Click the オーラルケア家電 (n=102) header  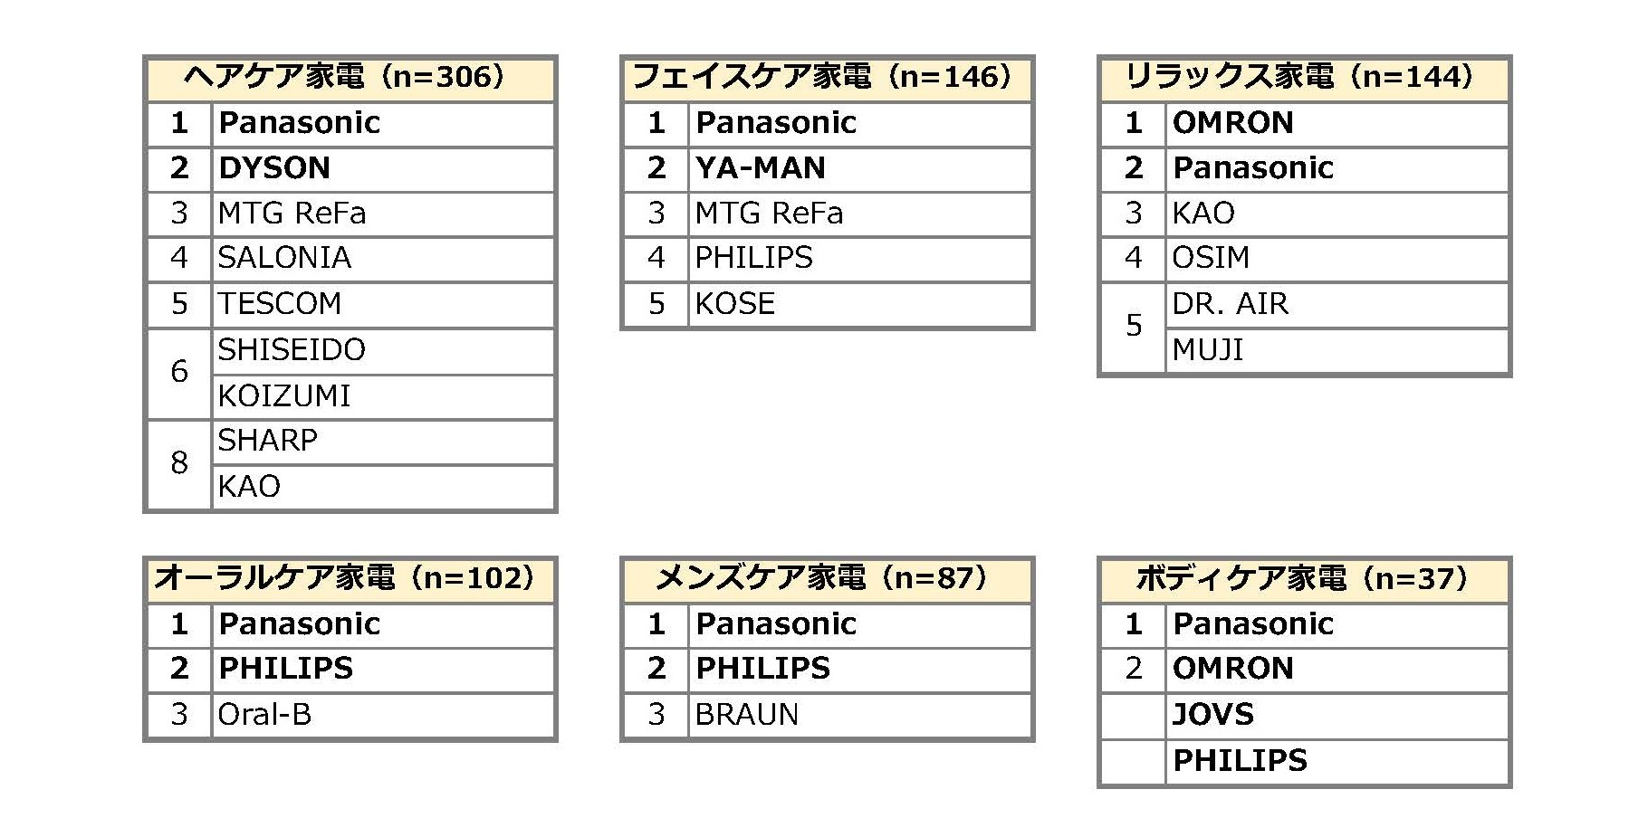pos(350,578)
